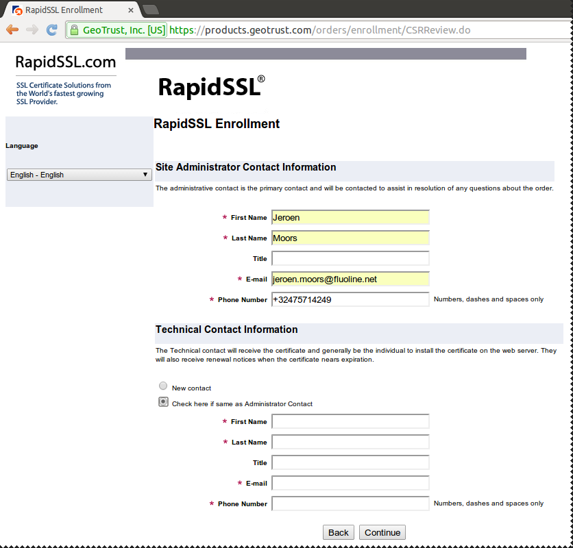Click the 'New contact' label text
The width and height of the screenshot is (573, 548).
pyautogui.click(x=191, y=388)
